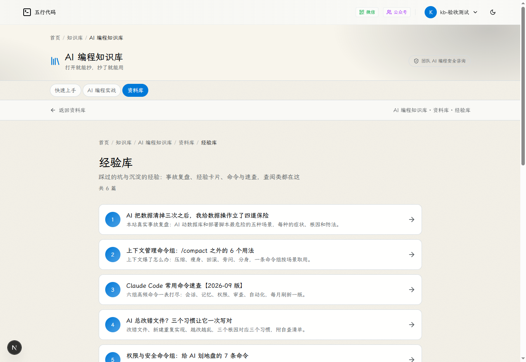Click the back arrow next to 返回资料库
Image resolution: width=526 pixels, height=362 pixels.
coord(53,110)
